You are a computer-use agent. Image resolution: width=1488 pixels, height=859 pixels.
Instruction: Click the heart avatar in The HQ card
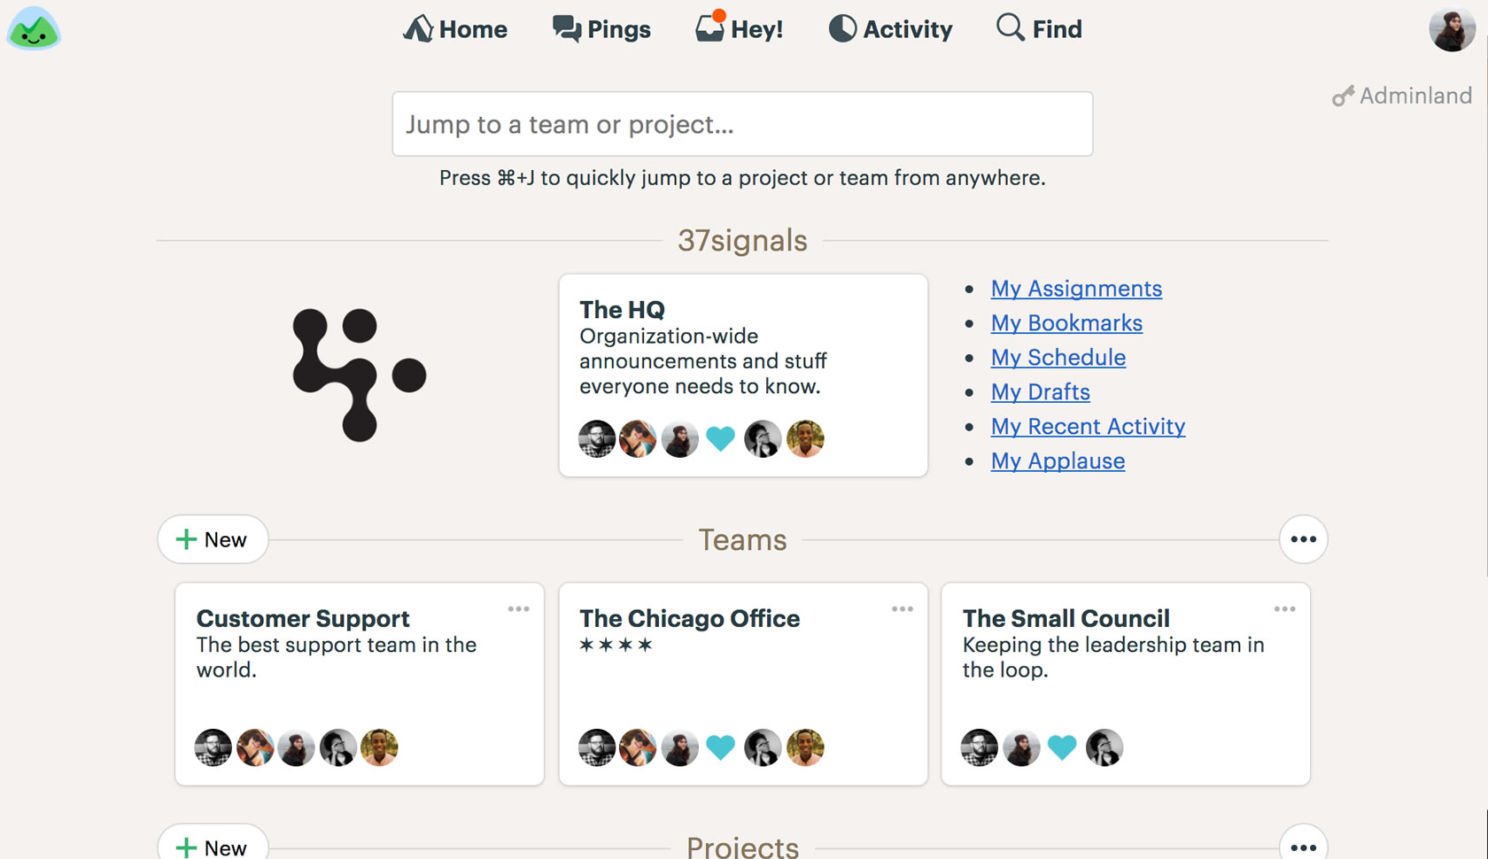[720, 438]
